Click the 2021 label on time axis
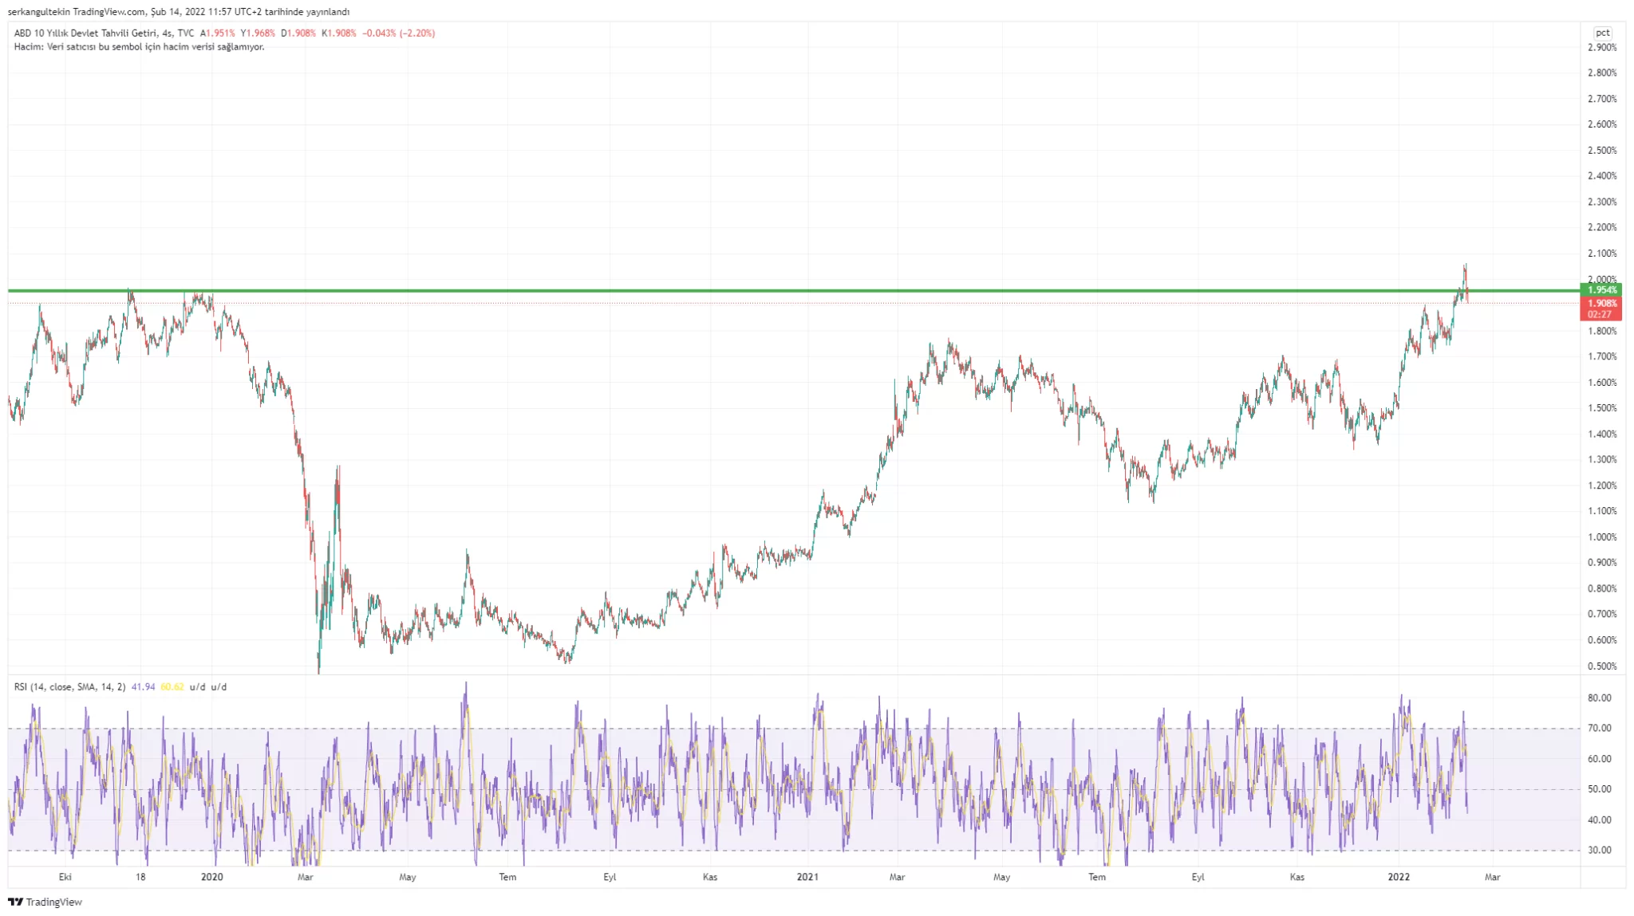1634x916 pixels. coord(807,877)
